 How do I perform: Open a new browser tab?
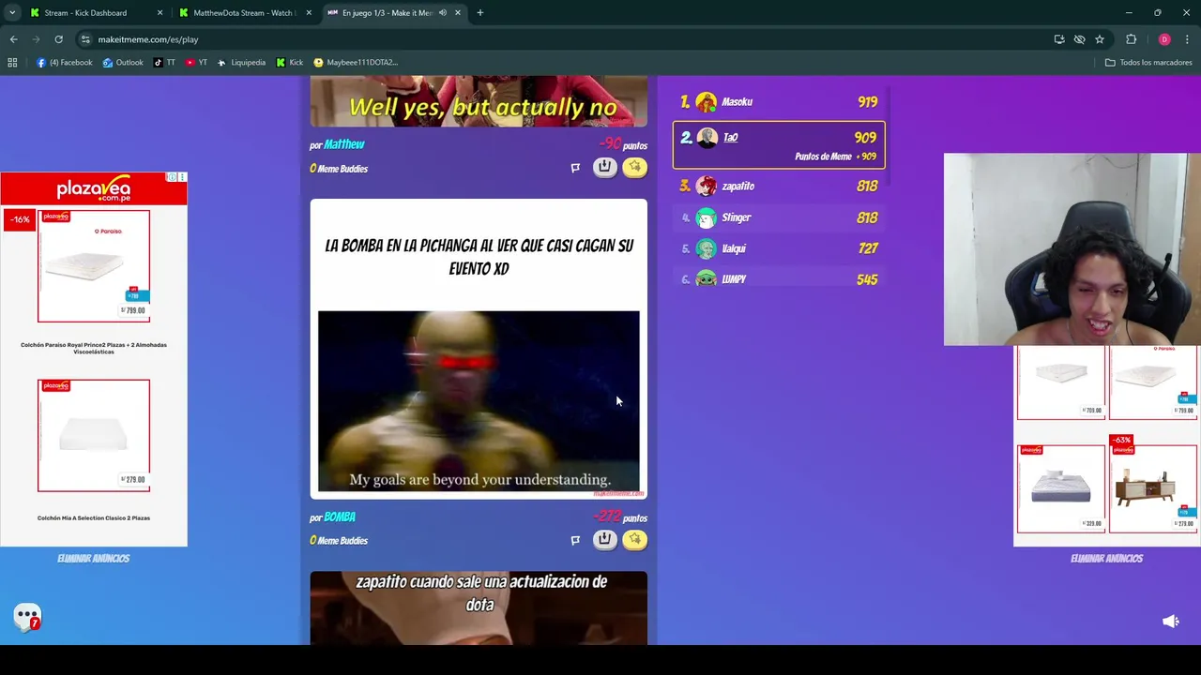click(x=479, y=13)
